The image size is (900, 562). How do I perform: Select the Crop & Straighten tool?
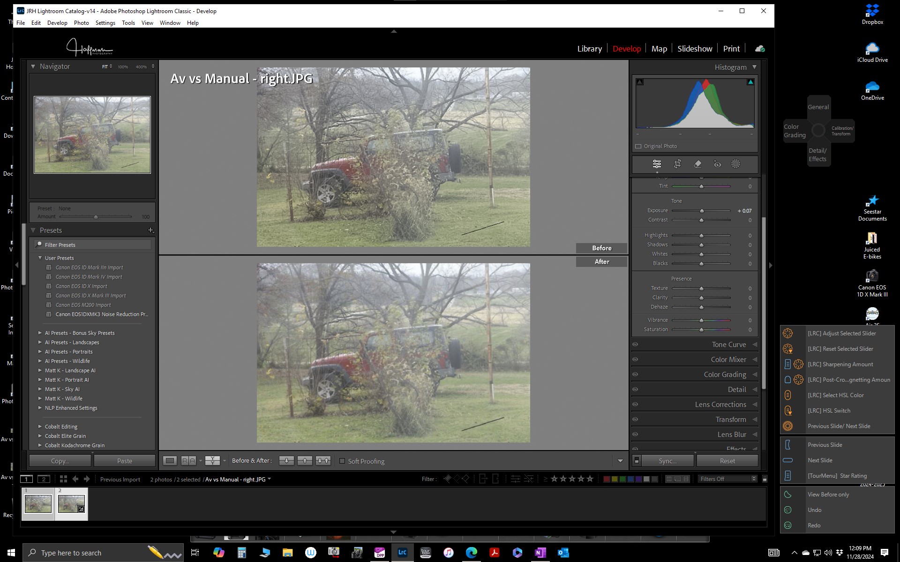click(677, 164)
